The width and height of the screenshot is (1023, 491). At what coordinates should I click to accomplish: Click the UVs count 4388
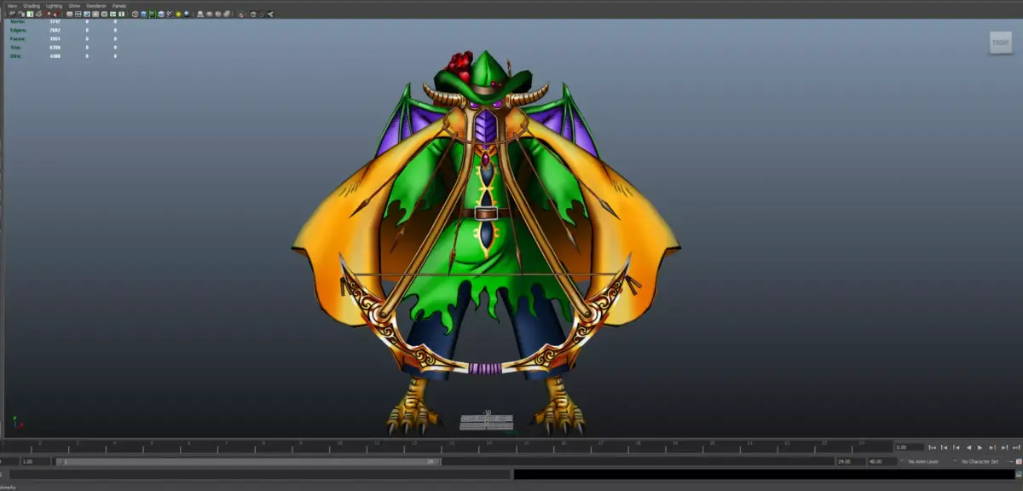click(x=55, y=56)
